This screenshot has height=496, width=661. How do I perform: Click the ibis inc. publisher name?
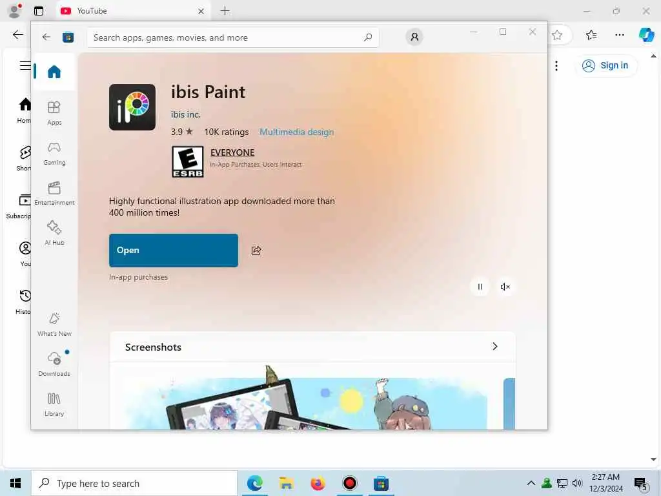pyautogui.click(x=185, y=115)
